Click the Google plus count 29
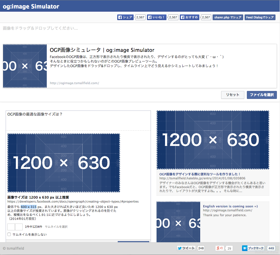 [x=229, y=248]
